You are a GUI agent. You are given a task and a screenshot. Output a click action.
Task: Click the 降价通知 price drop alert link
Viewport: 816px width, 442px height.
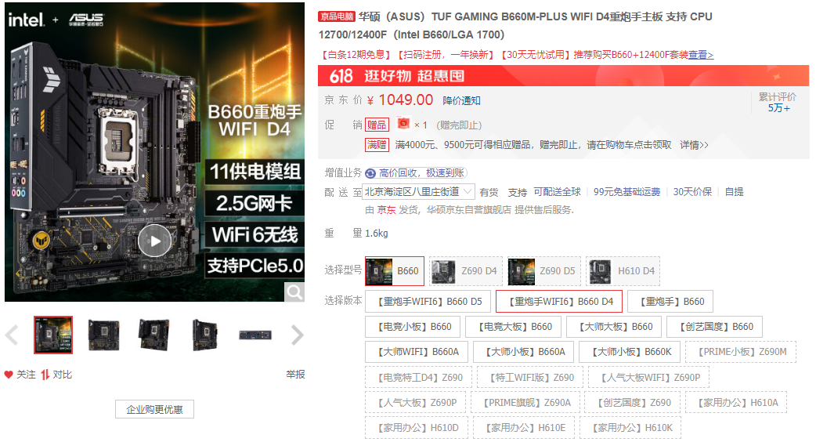[461, 100]
